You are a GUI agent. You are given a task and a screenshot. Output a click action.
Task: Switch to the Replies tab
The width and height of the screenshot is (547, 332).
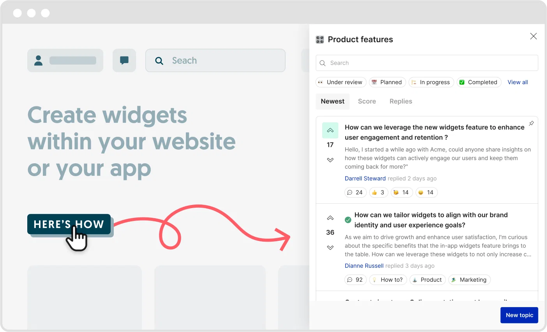point(401,101)
